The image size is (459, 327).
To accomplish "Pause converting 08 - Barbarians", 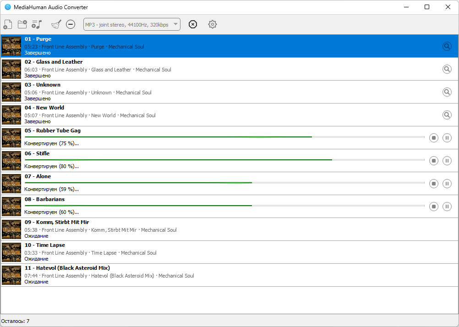I will point(447,207).
